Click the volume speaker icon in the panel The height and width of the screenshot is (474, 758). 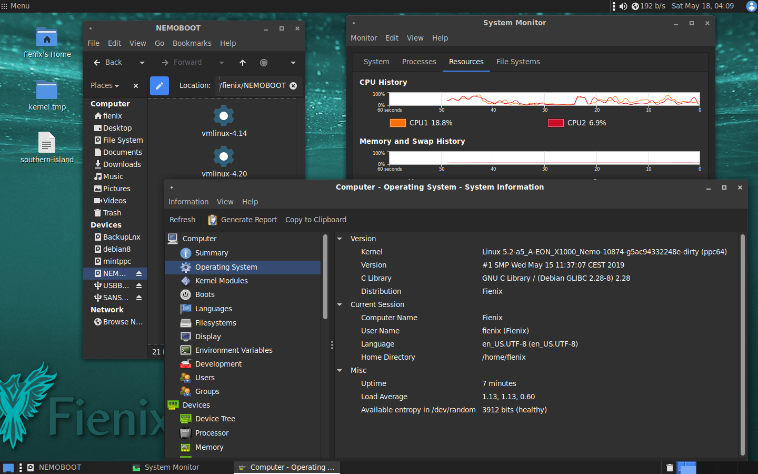623,6
